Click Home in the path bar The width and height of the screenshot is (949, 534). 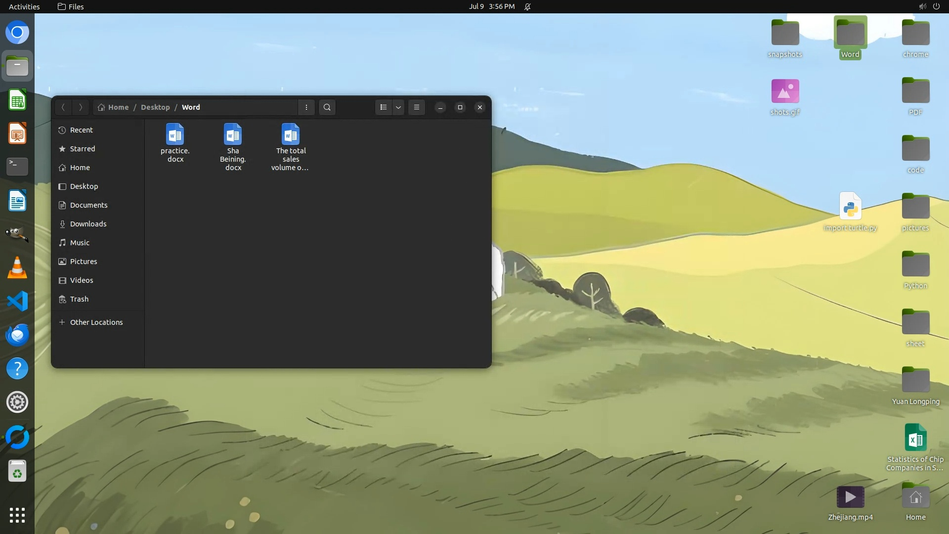[x=118, y=107]
